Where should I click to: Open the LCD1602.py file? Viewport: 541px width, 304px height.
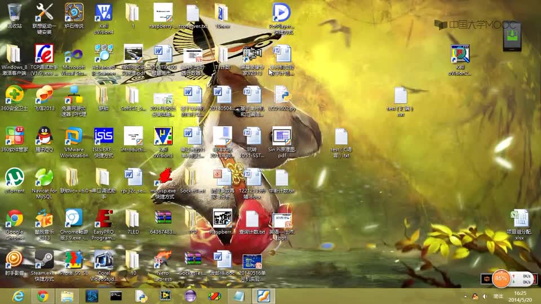click(282, 98)
